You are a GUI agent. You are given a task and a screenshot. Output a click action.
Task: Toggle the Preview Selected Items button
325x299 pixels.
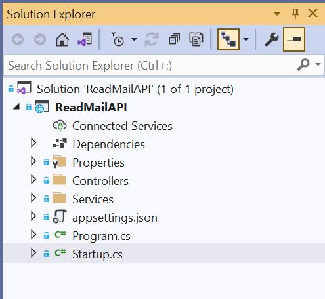294,39
